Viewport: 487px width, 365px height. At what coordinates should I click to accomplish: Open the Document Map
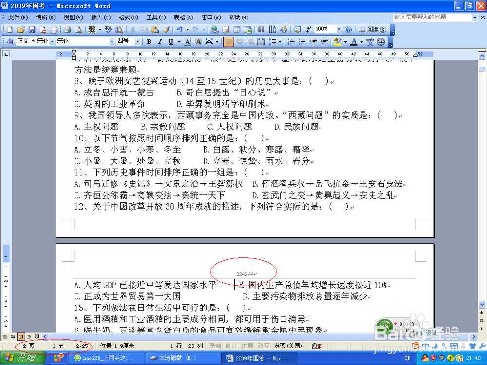(x=297, y=30)
